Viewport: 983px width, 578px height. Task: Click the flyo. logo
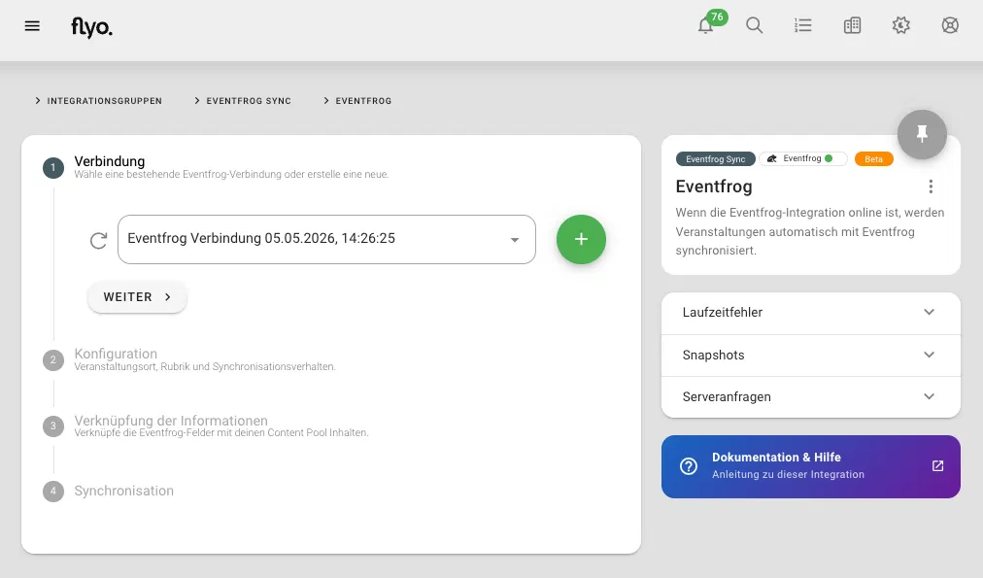[x=91, y=27]
